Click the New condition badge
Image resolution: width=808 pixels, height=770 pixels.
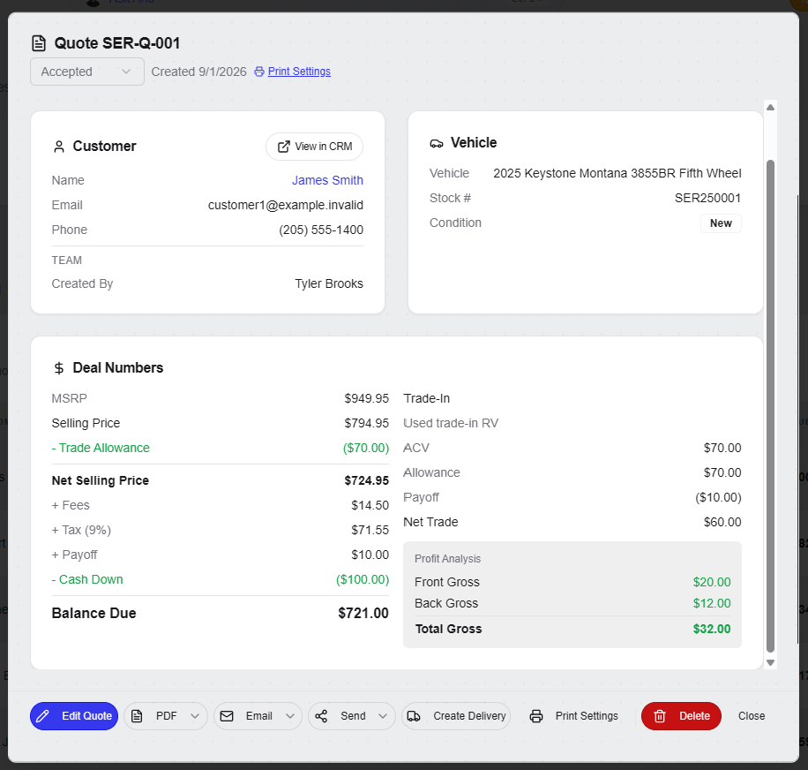721,223
